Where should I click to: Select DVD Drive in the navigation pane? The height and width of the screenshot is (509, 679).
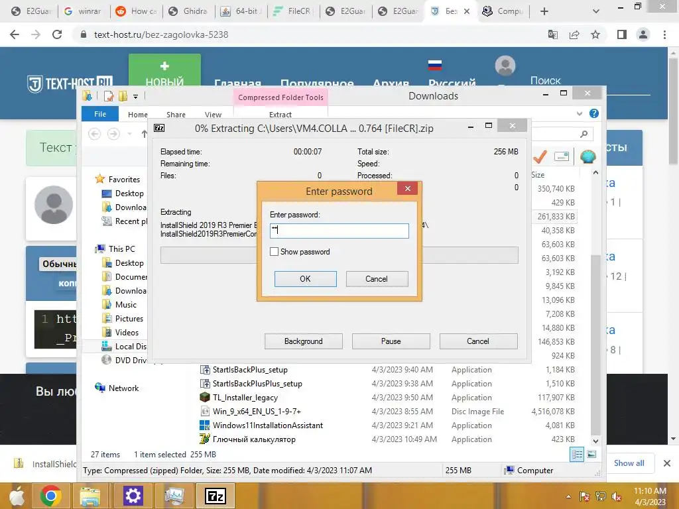point(131,360)
